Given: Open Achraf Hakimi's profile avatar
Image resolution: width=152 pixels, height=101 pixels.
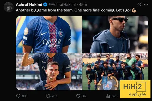Looking at the screenshot, I should pos(9,7).
